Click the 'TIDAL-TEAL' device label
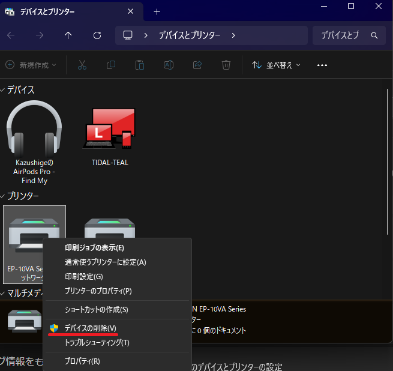Viewport: 393px width, 371px height. [x=110, y=163]
